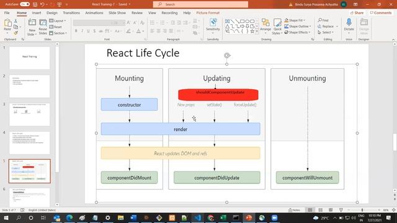Image resolution: width=397 pixels, height=223 pixels.
Task: Open the Sensitivity dropdown
Action: click(x=213, y=26)
